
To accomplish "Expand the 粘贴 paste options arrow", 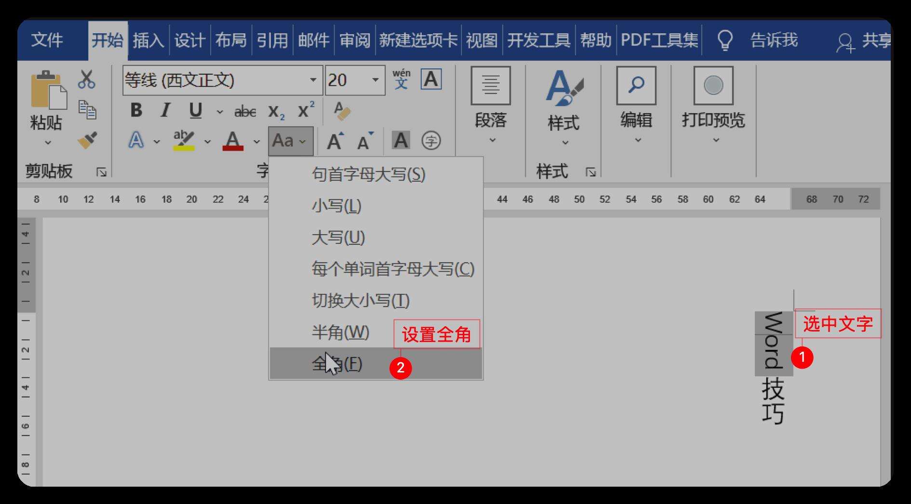I will (x=48, y=143).
